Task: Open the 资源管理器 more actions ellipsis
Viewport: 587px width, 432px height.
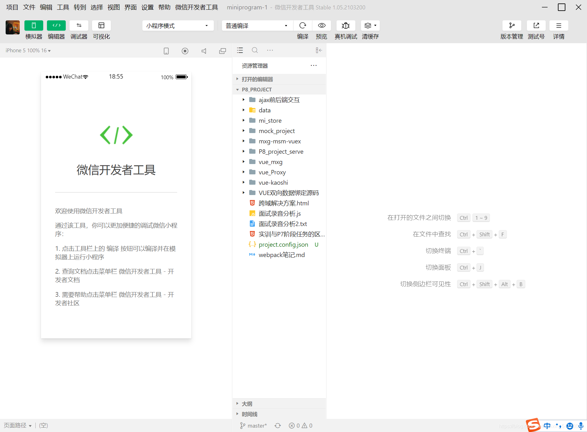Action: [x=314, y=65]
